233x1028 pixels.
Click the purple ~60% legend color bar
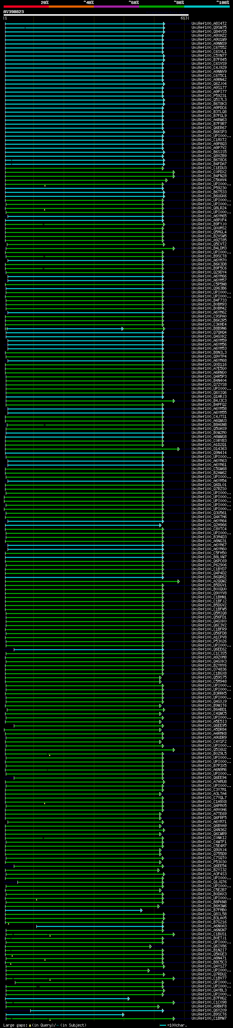coord(116,7)
